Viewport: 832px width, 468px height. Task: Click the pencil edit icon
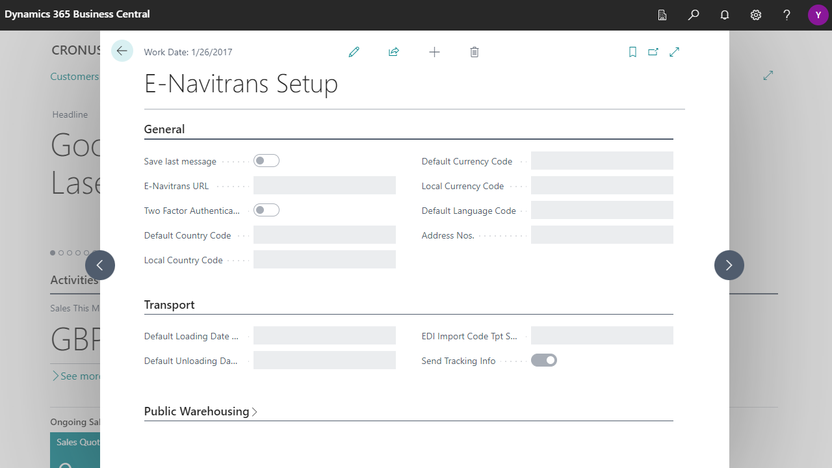pos(354,52)
